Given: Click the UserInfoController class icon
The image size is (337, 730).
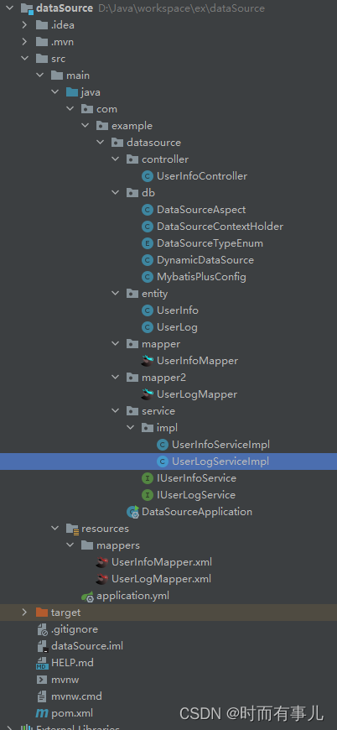Looking at the screenshot, I should point(148,176).
